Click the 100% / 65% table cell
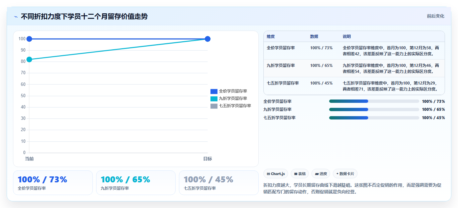This screenshot has width=458, height=208. click(x=321, y=65)
